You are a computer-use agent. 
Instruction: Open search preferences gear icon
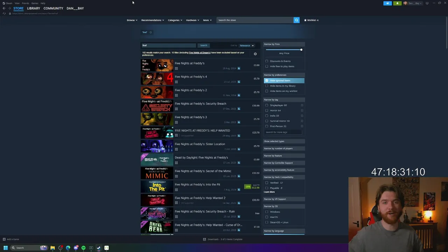tap(255, 54)
